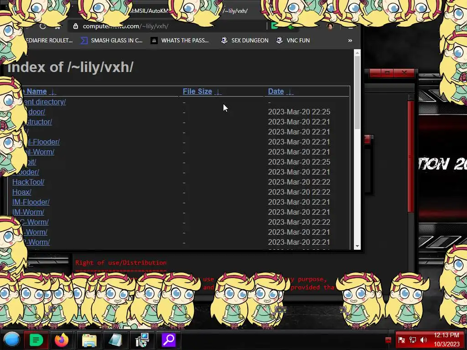467x350 pixels.
Task: Open the installer program on taskbar
Action: (142, 340)
